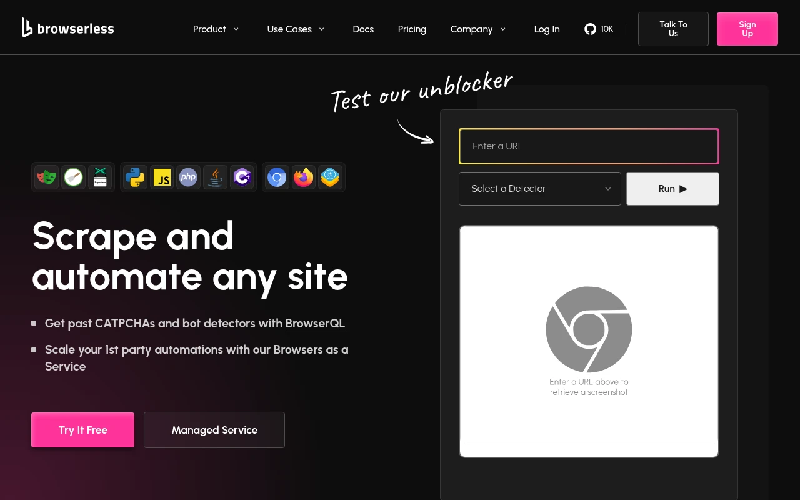Select the Chromium browser icon
The image size is (800, 500).
coord(277,177)
